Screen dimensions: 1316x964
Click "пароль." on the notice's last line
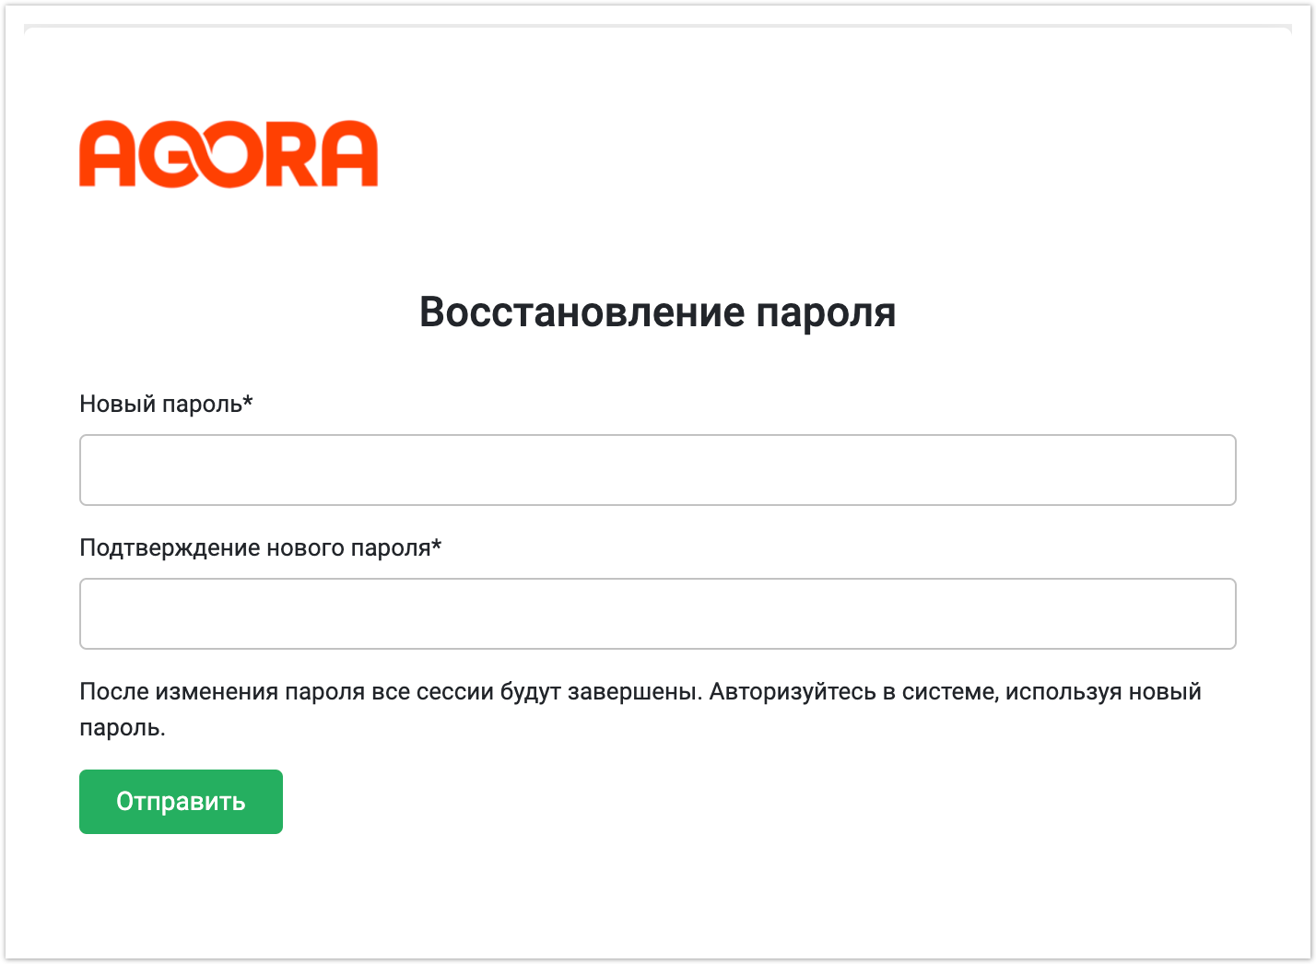(122, 728)
